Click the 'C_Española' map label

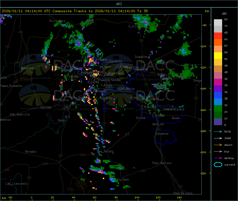[x=114, y=61]
